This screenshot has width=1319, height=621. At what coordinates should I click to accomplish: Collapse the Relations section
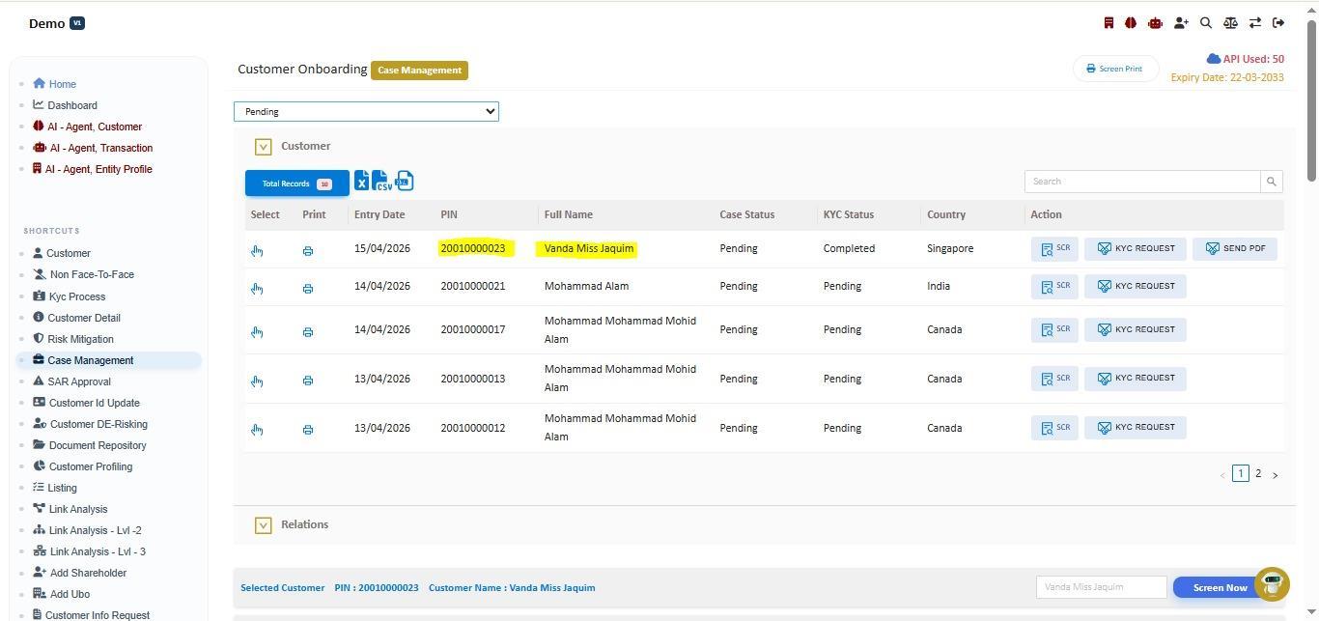[263, 525]
